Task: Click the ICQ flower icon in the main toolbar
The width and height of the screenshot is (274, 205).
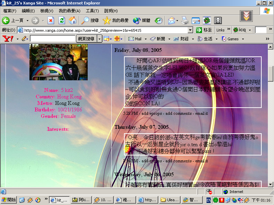Action: (207, 20)
